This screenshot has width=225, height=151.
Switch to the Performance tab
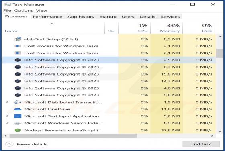coord(47,17)
